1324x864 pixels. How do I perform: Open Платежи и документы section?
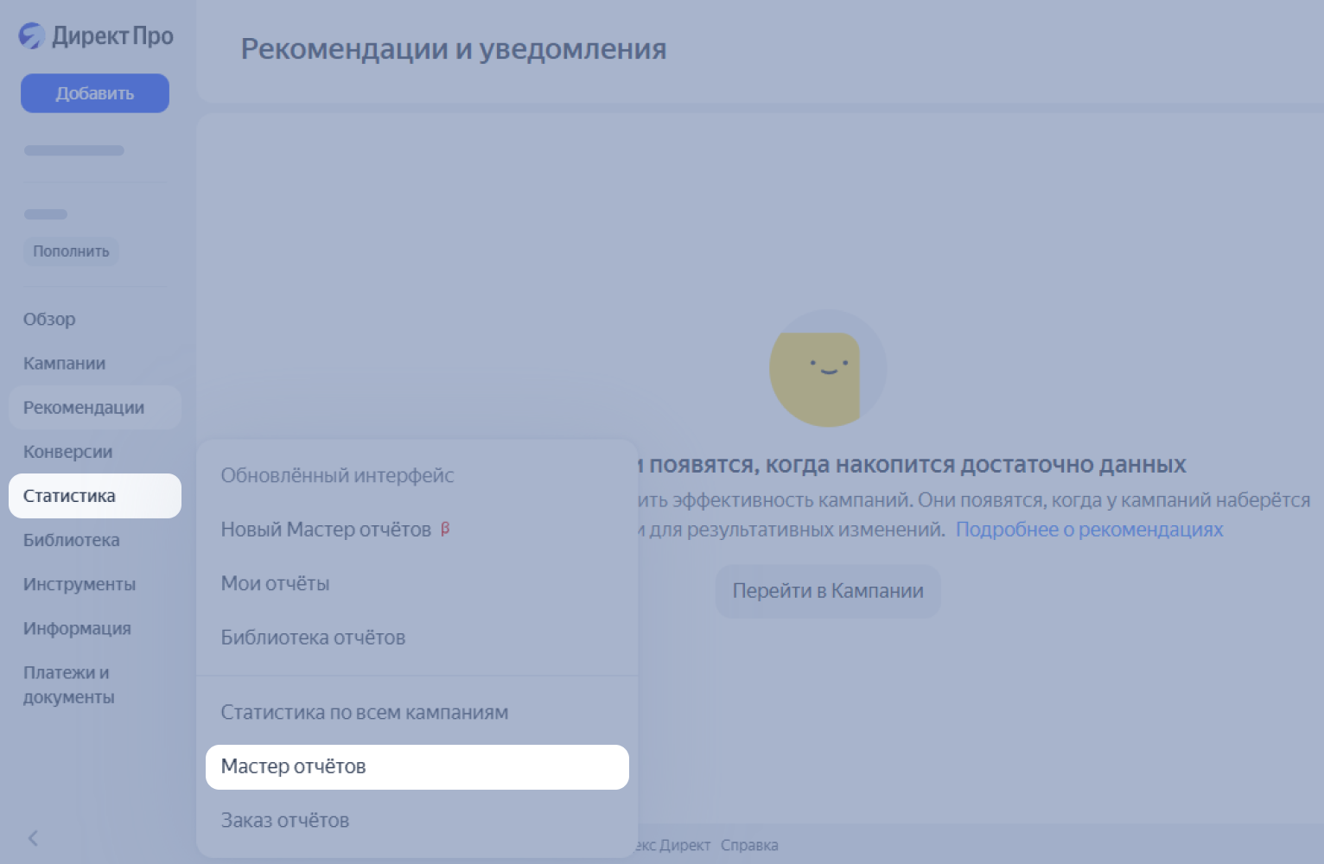pos(67,683)
